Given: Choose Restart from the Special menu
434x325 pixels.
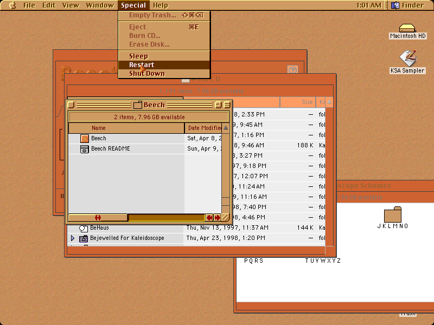Looking at the screenshot, I should 164,64.
